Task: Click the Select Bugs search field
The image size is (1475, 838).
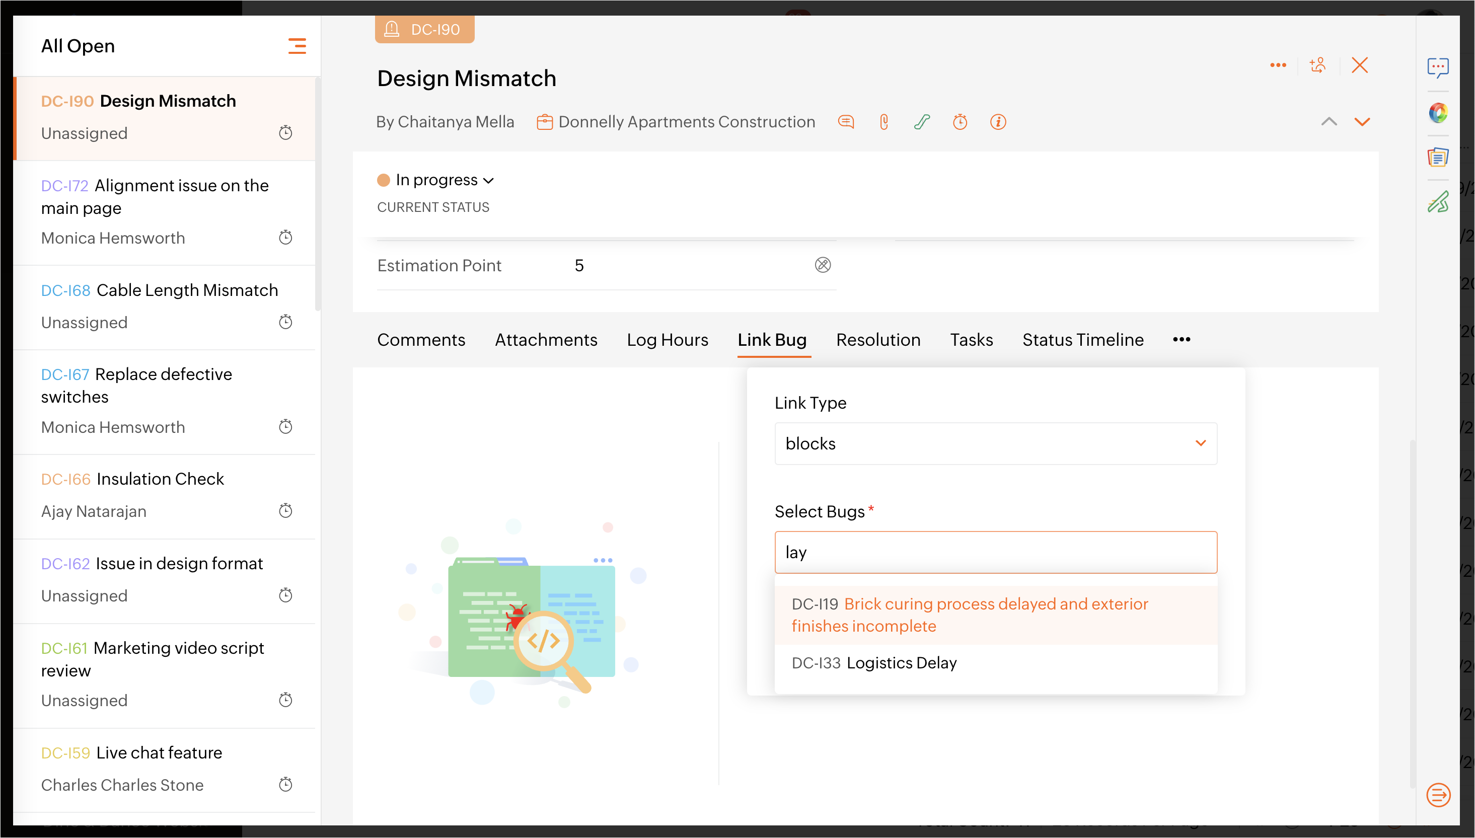Action: pos(995,552)
